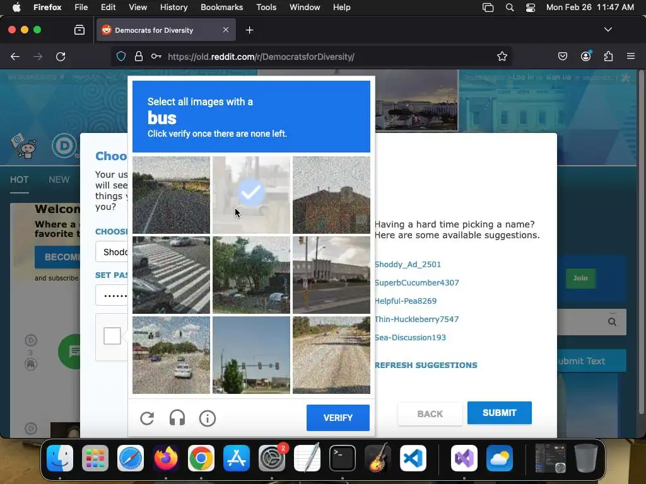
Task: Select the captcha tile with the gray warehouse building
Action: [x=331, y=275]
